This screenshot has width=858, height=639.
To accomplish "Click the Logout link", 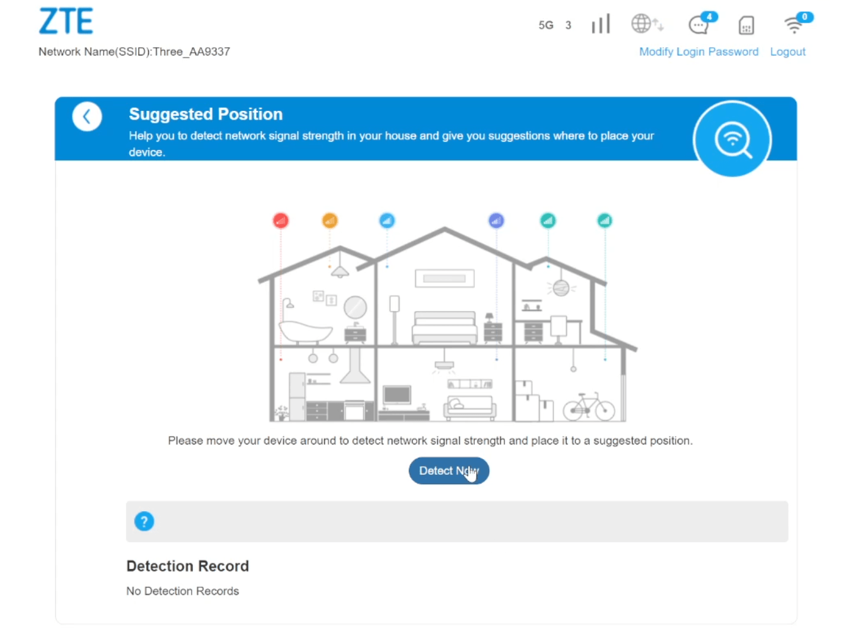I will pos(787,52).
